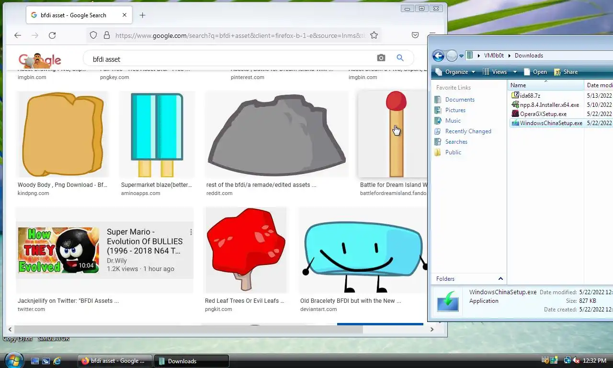The height and width of the screenshot is (368, 613).
Task: Click the Google doodle logo
Action: 40,60
